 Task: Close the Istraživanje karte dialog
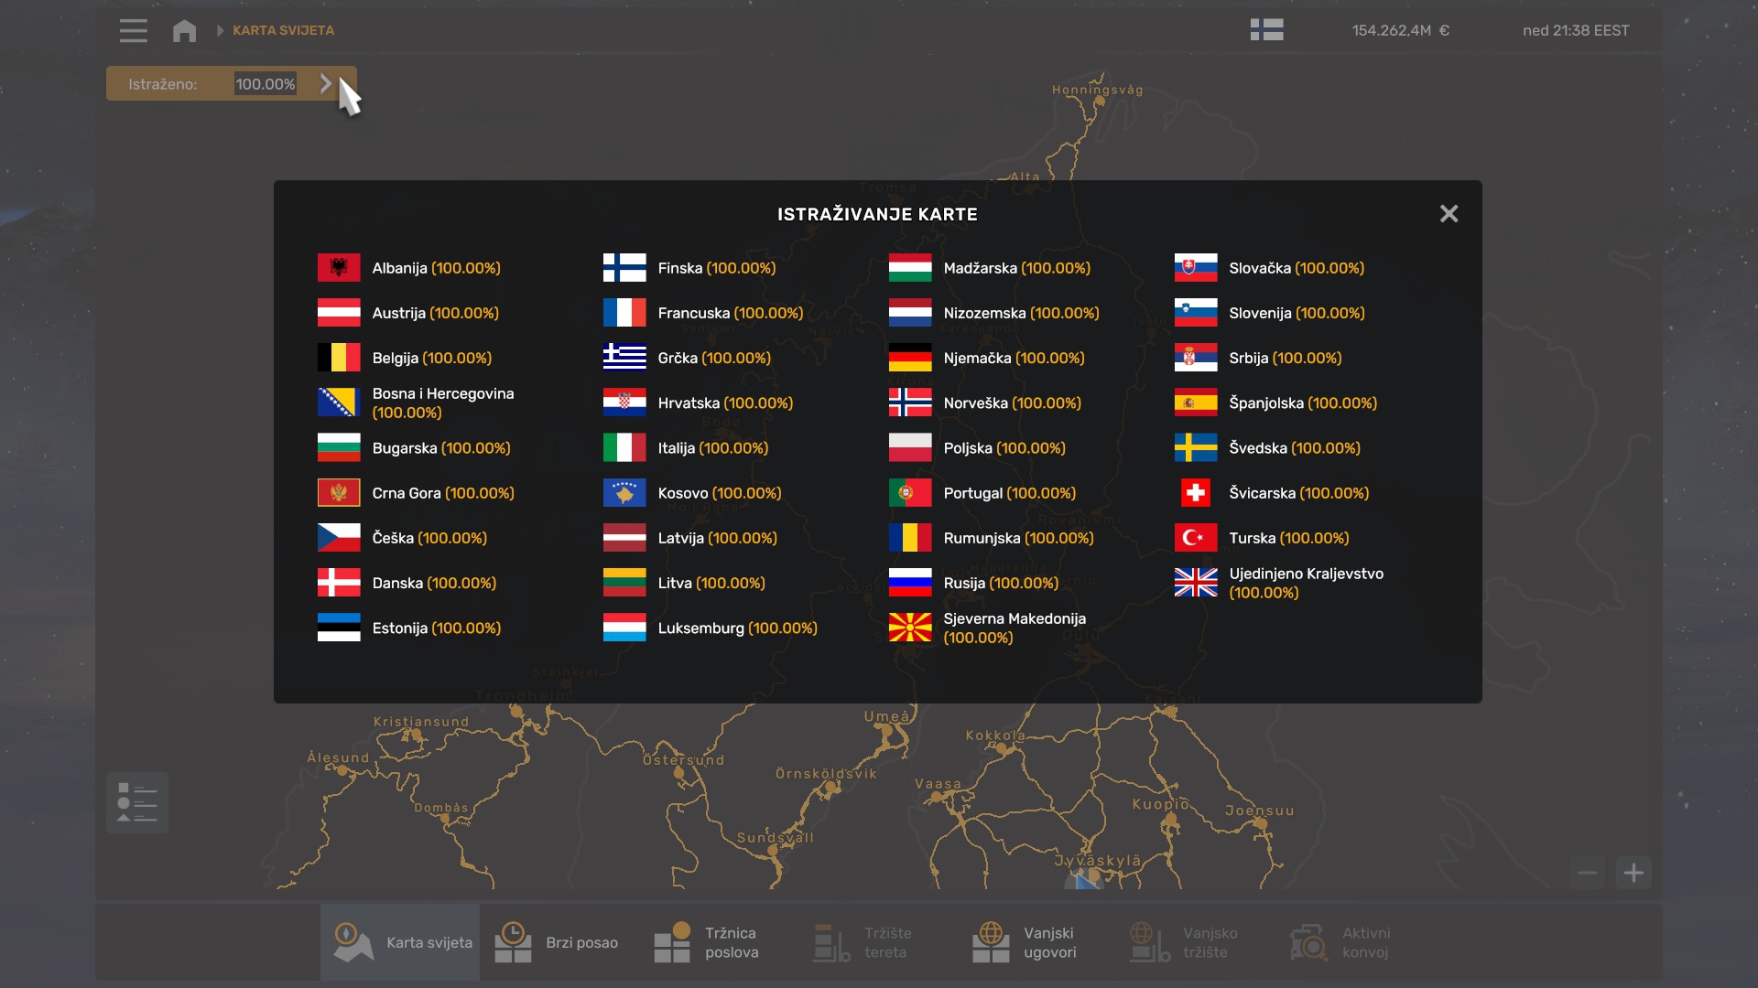click(1449, 213)
